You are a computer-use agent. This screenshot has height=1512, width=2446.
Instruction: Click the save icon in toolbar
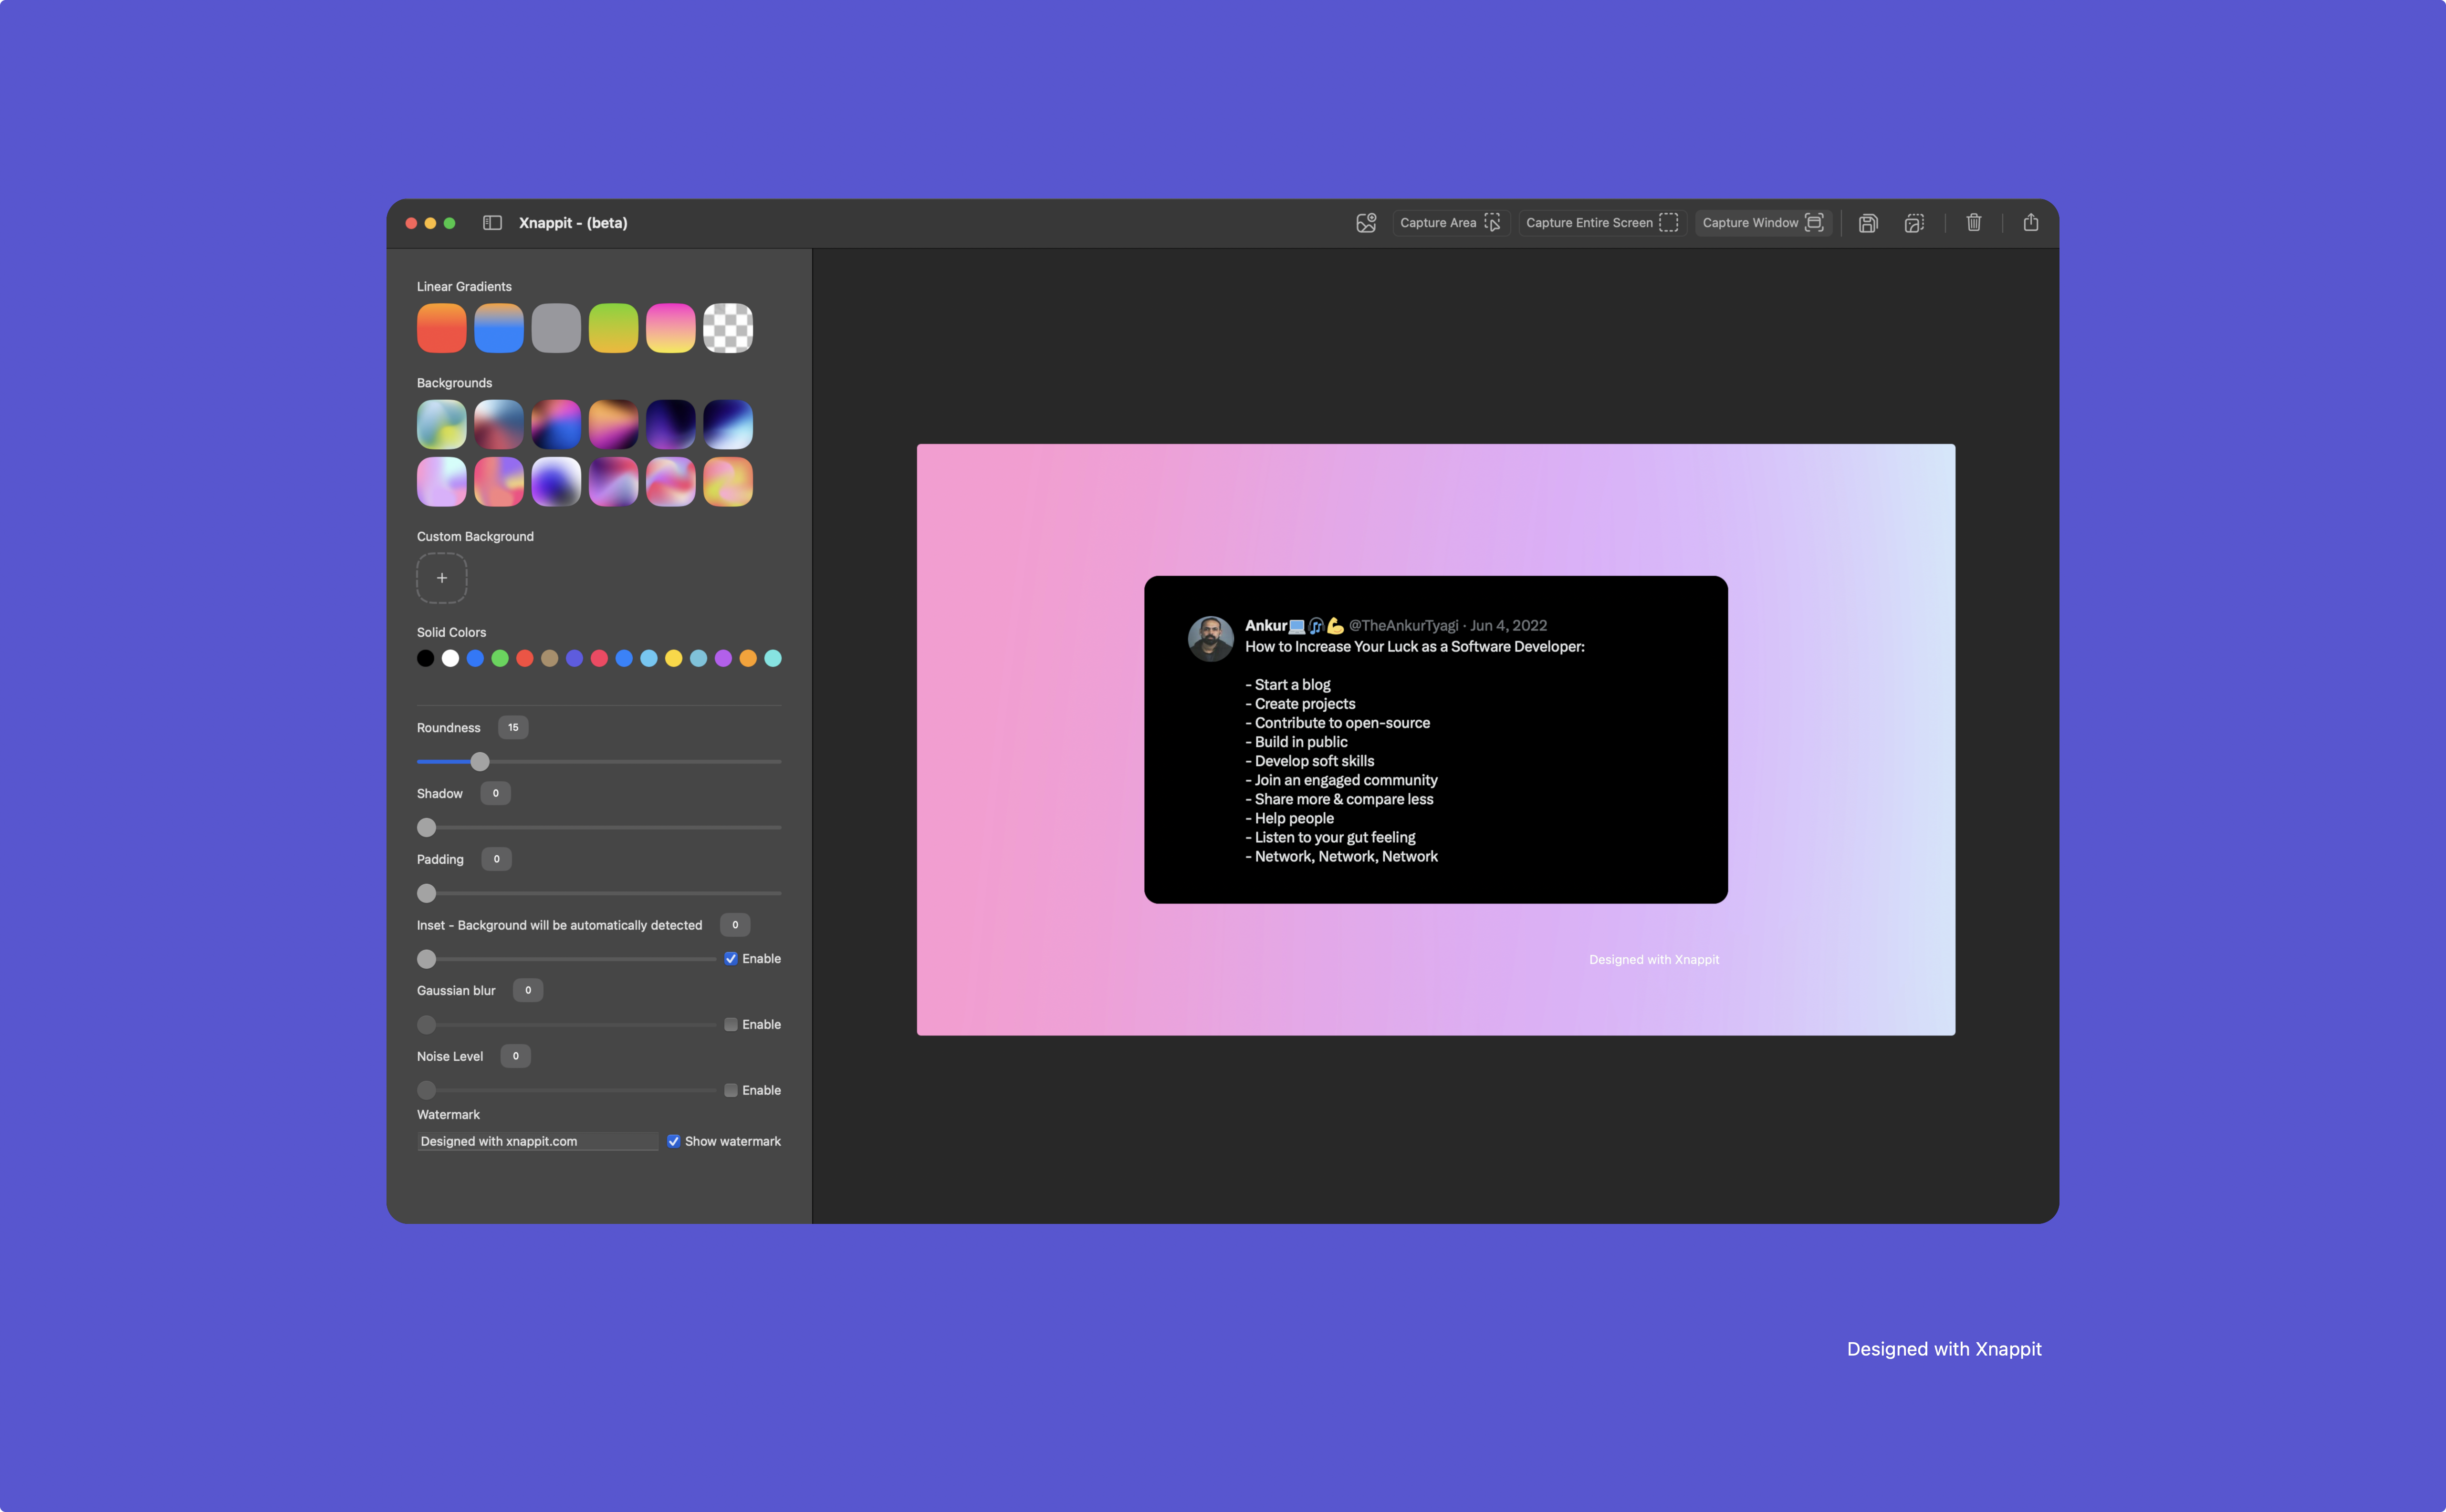pyautogui.click(x=1868, y=223)
